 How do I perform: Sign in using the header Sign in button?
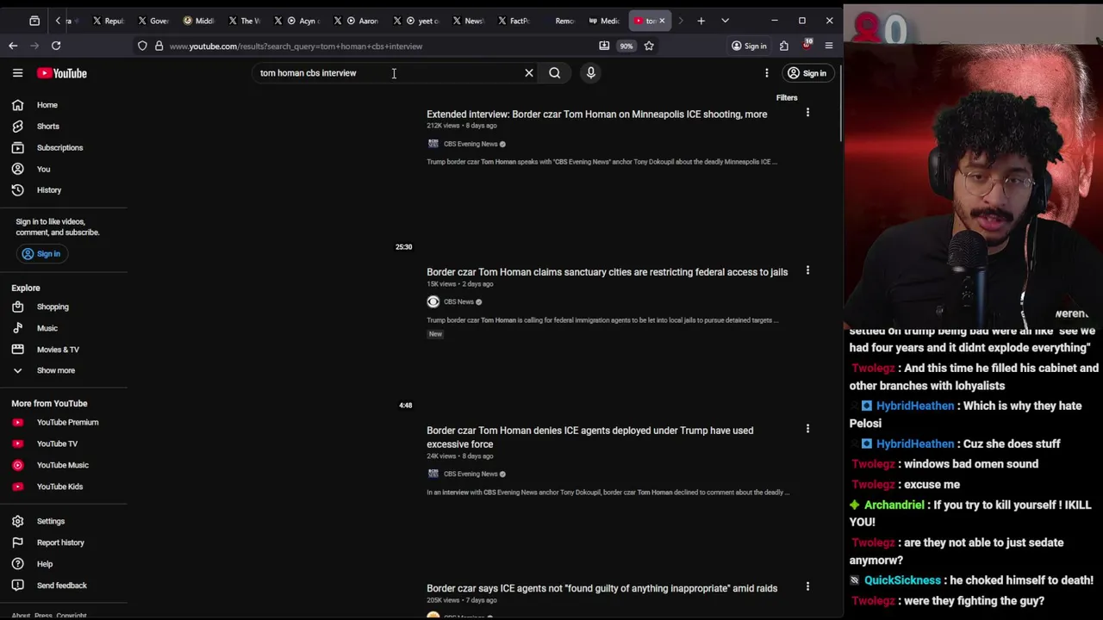point(807,73)
